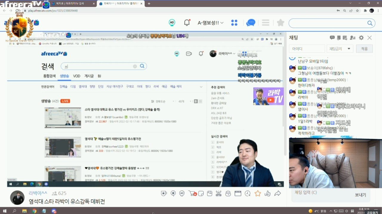Add to favorites with orange star
Screen dimensions: 382x214
point(258,193)
